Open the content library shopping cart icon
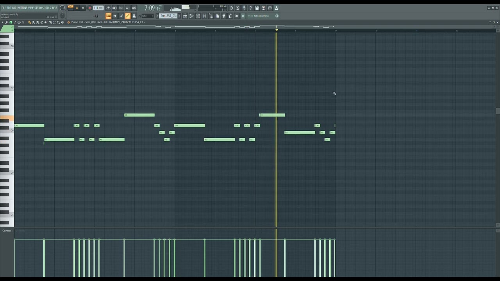Image resolution: width=500 pixels, height=281 pixels. 243,16
